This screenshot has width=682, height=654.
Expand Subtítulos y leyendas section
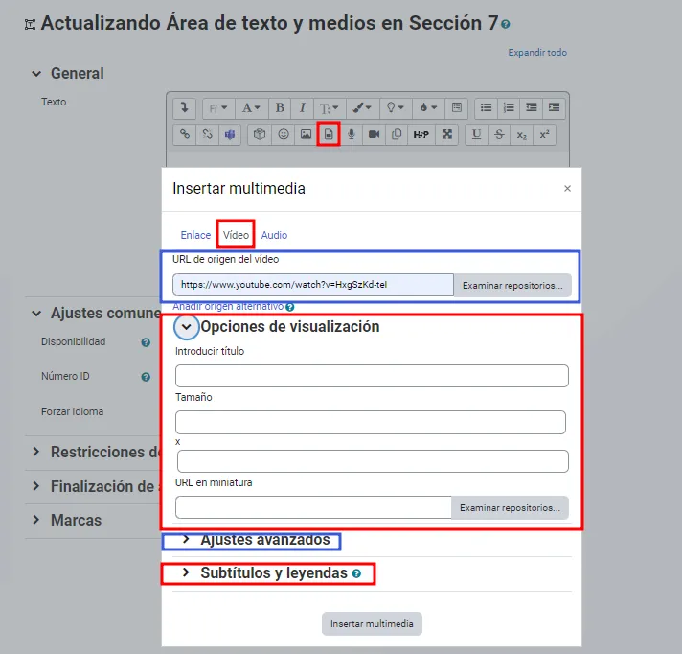[x=186, y=573]
